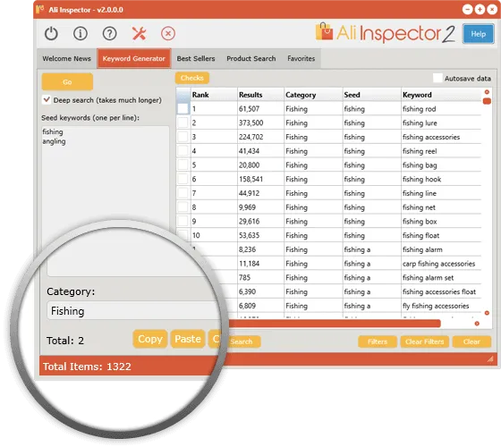Click the Ali Inspector shopping bag logo
Screen dimensions: 501x447
tap(324, 31)
